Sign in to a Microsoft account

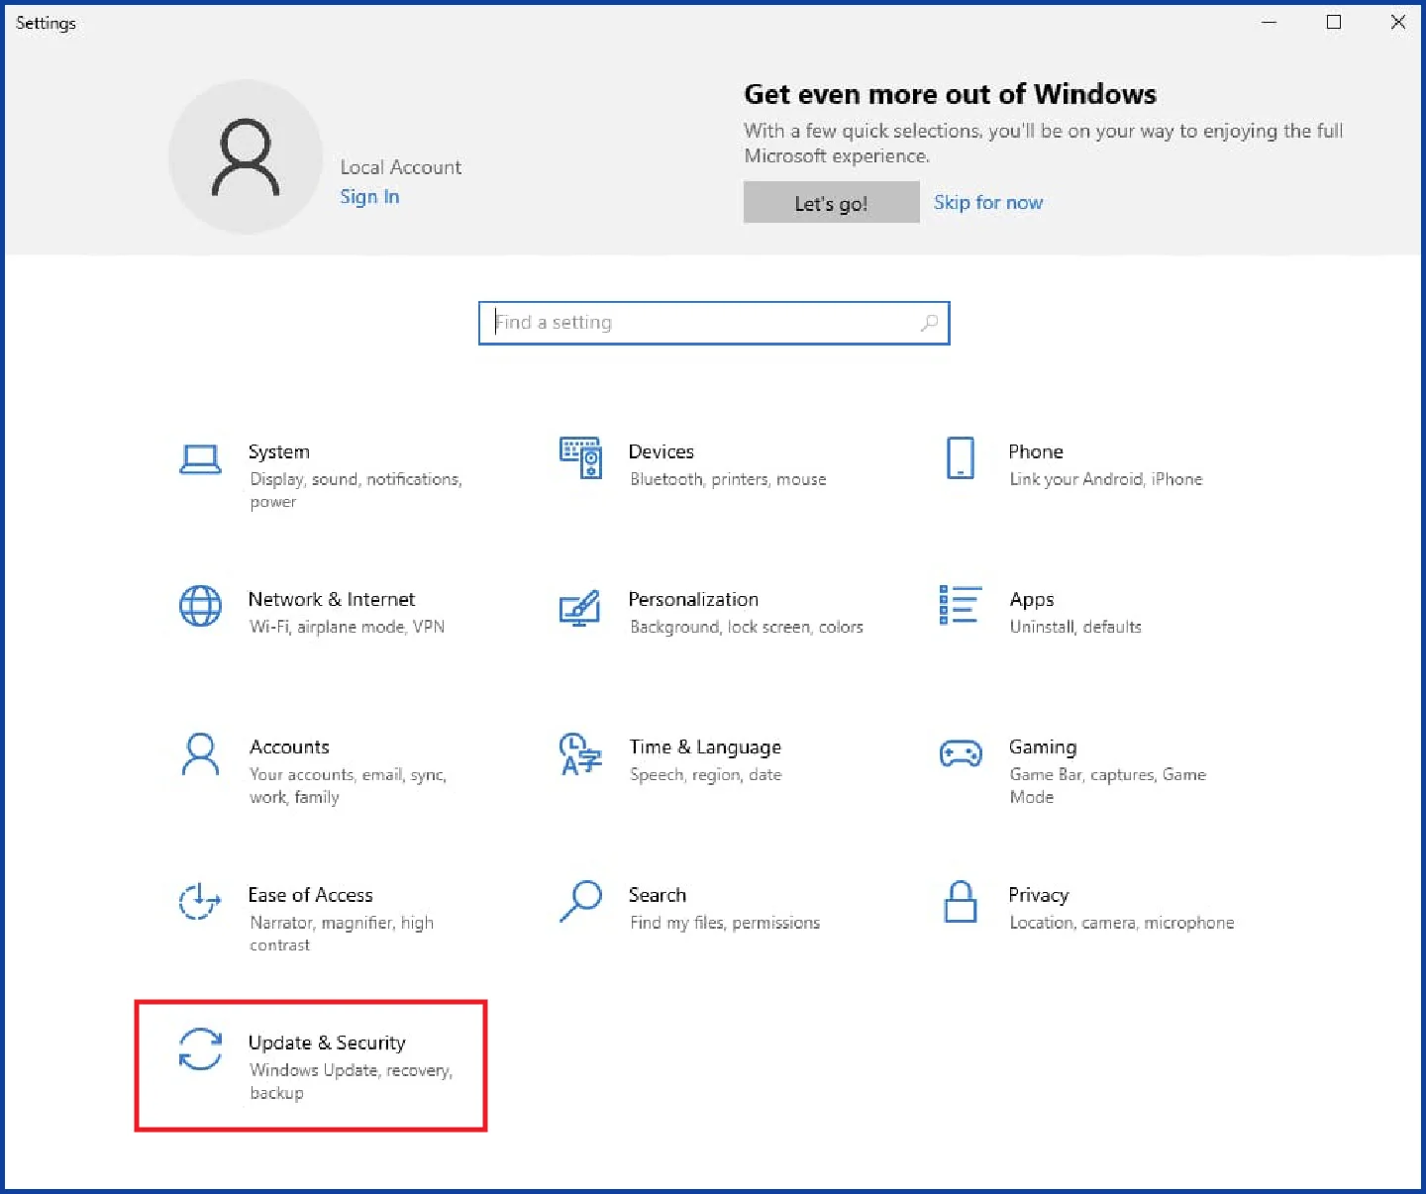[369, 196]
